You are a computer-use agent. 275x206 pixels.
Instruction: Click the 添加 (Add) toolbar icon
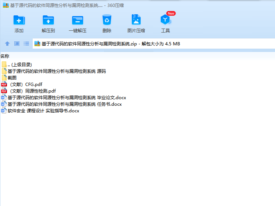19,20
